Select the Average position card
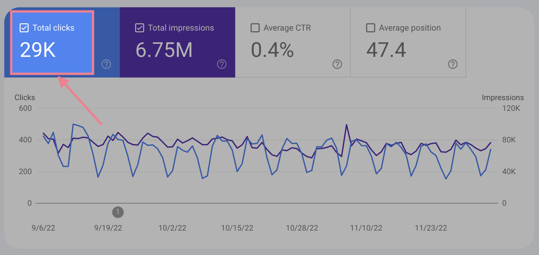Viewport: 539px width, 255px height. pos(408,41)
